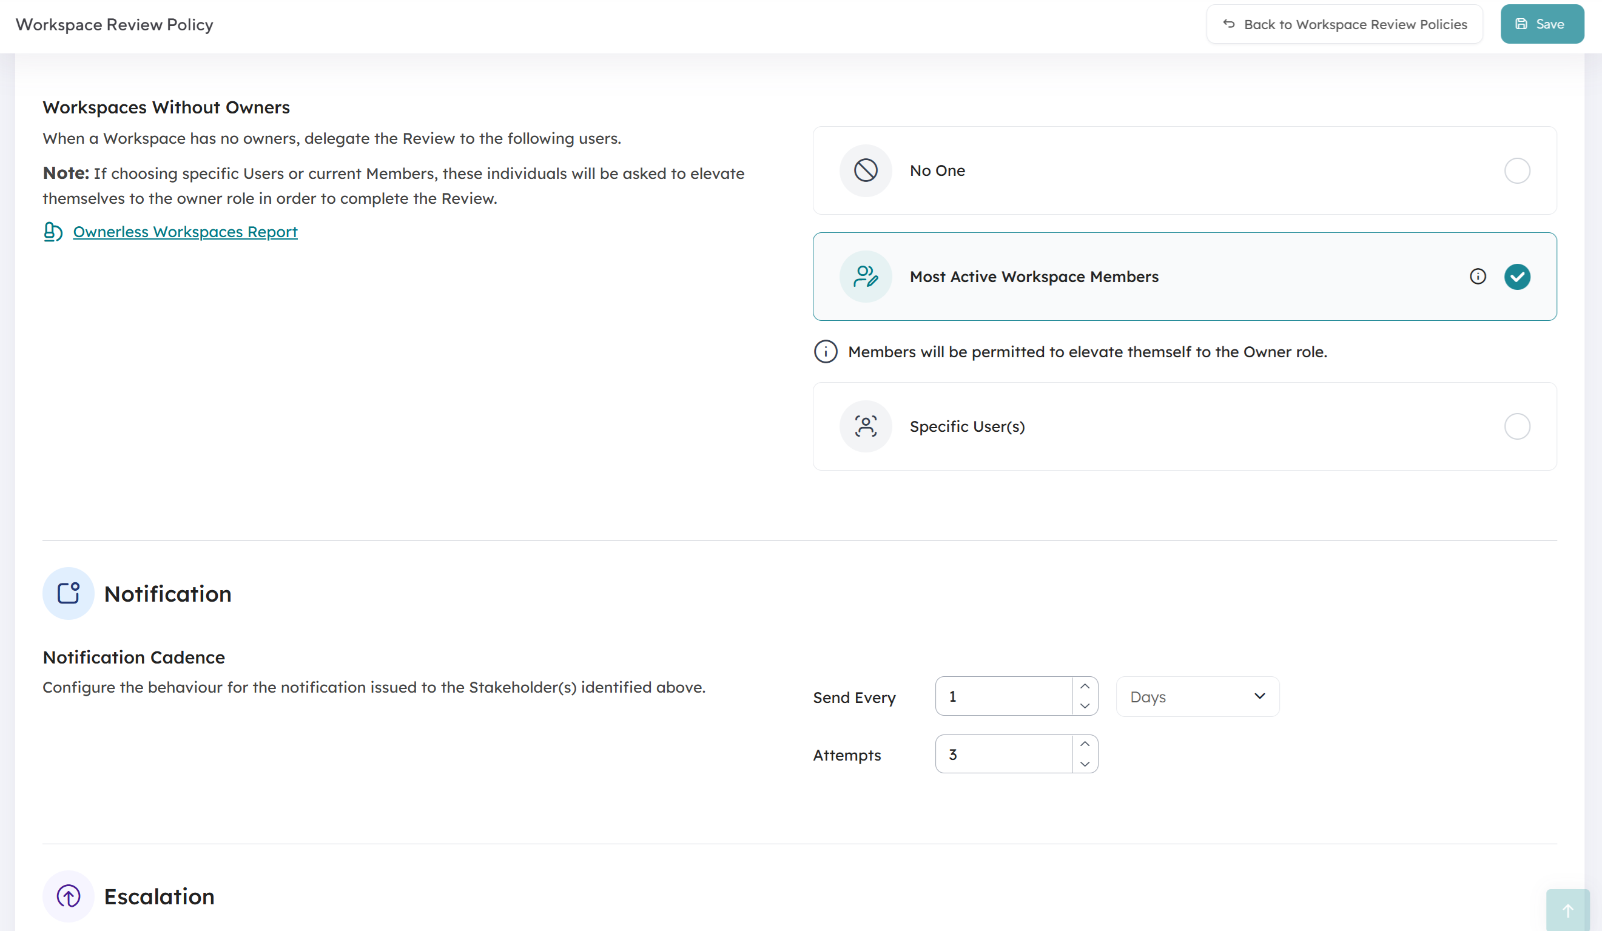Click the Escalation heading text
Viewport: 1602px width, 931px height.
point(159,896)
